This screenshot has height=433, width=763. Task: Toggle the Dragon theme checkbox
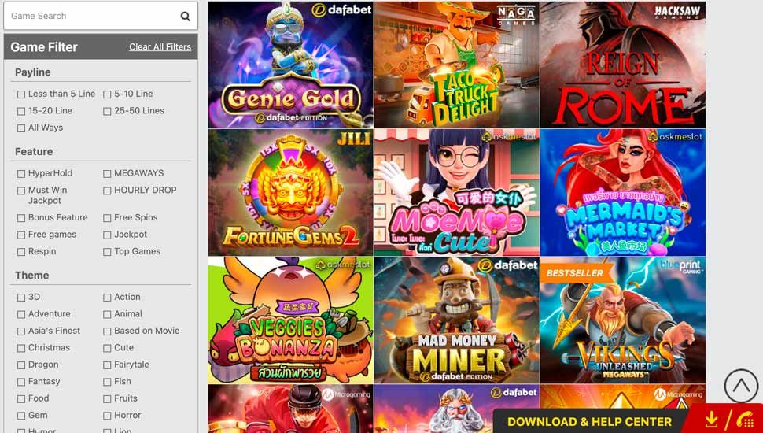point(21,365)
